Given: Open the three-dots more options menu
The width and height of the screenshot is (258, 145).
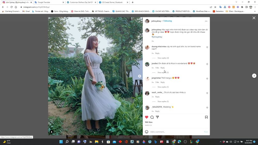Looking at the screenshot, I should click(x=206, y=21).
